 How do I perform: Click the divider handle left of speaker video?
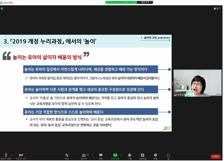172,83
